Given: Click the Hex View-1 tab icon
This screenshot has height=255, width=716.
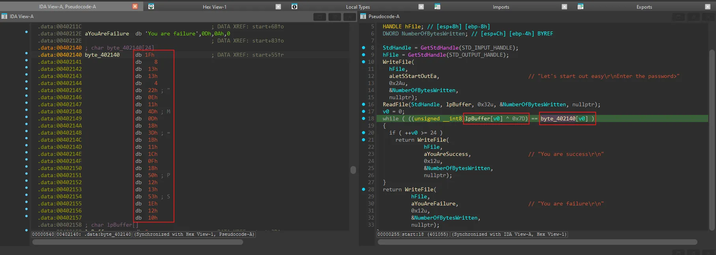Looking at the screenshot, I should [x=151, y=7].
